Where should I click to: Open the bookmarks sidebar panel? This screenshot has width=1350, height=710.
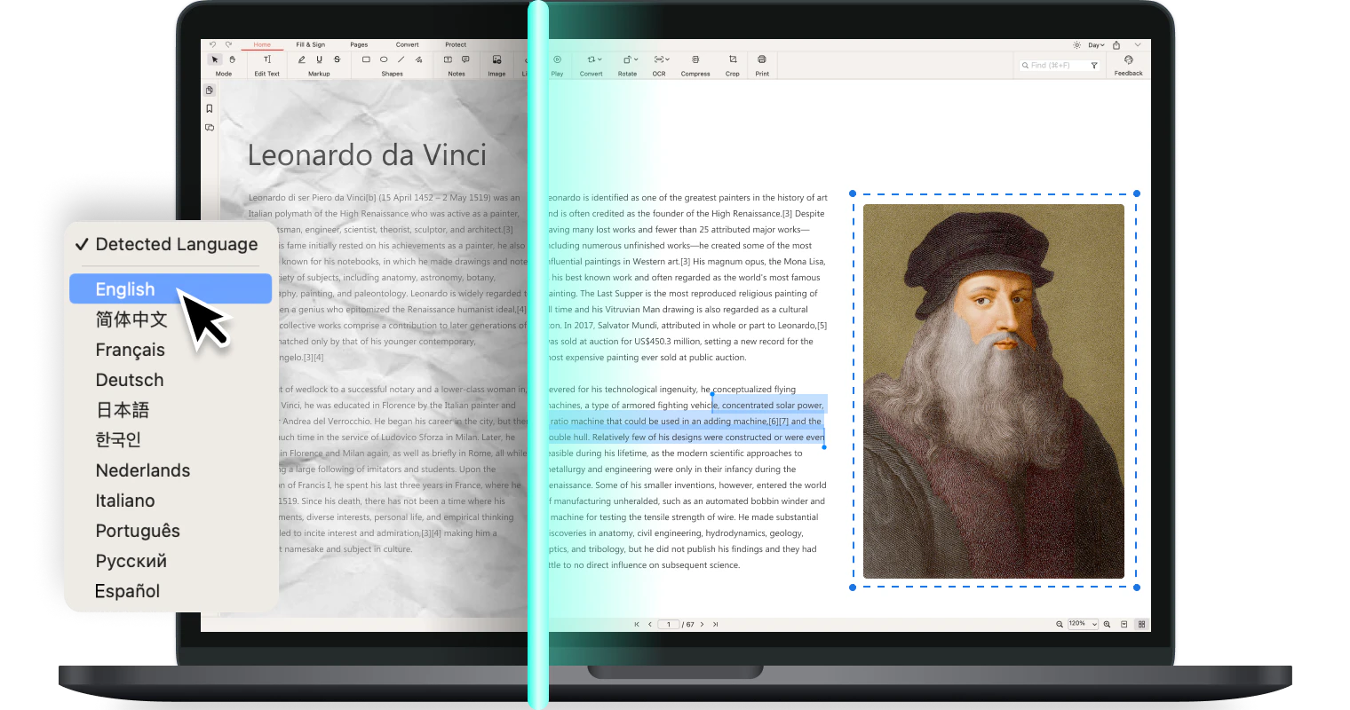coord(210,109)
